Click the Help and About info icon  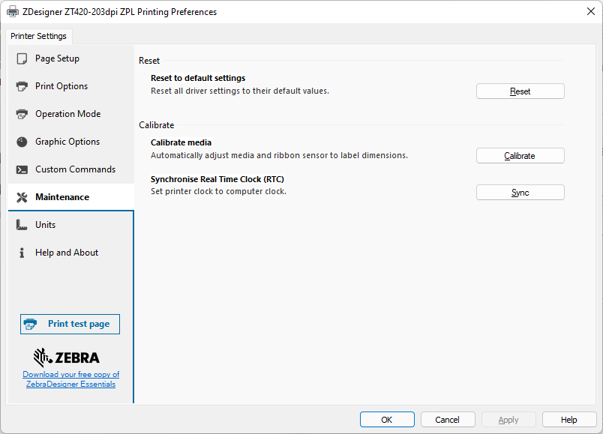click(22, 253)
